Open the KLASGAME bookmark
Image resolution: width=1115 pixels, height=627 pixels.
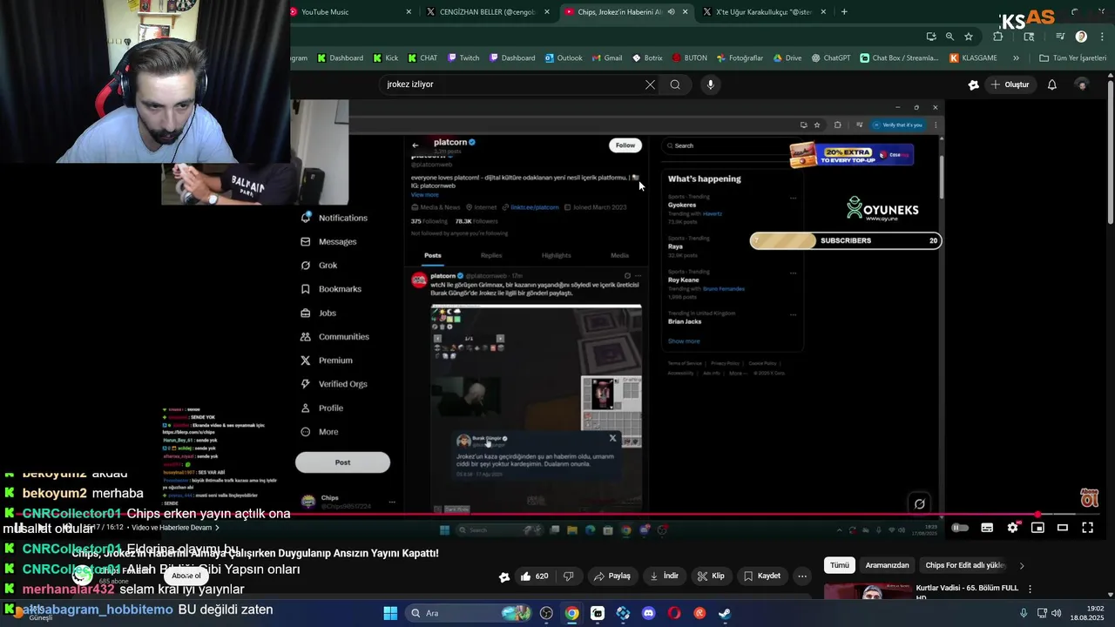click(973, 58)
